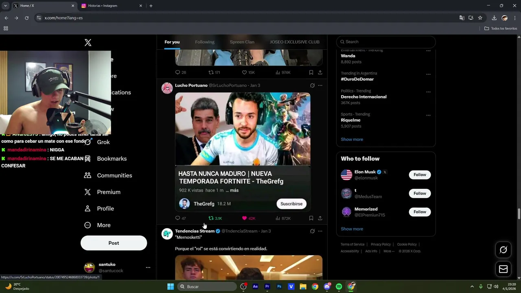This screenshot has height=293, width=521.
Task: Open santuko account menu dots
Action: 148,267
